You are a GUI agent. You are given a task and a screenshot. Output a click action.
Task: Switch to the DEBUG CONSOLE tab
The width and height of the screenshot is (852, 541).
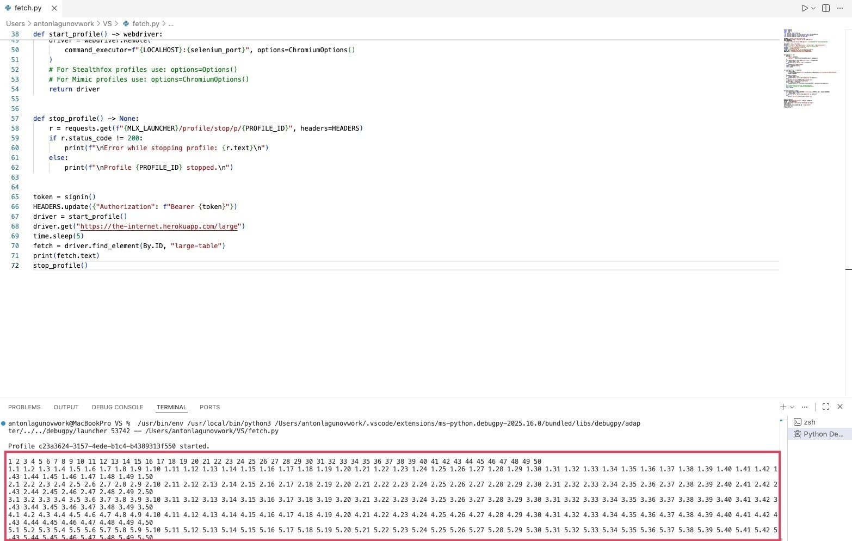point(118,407)
